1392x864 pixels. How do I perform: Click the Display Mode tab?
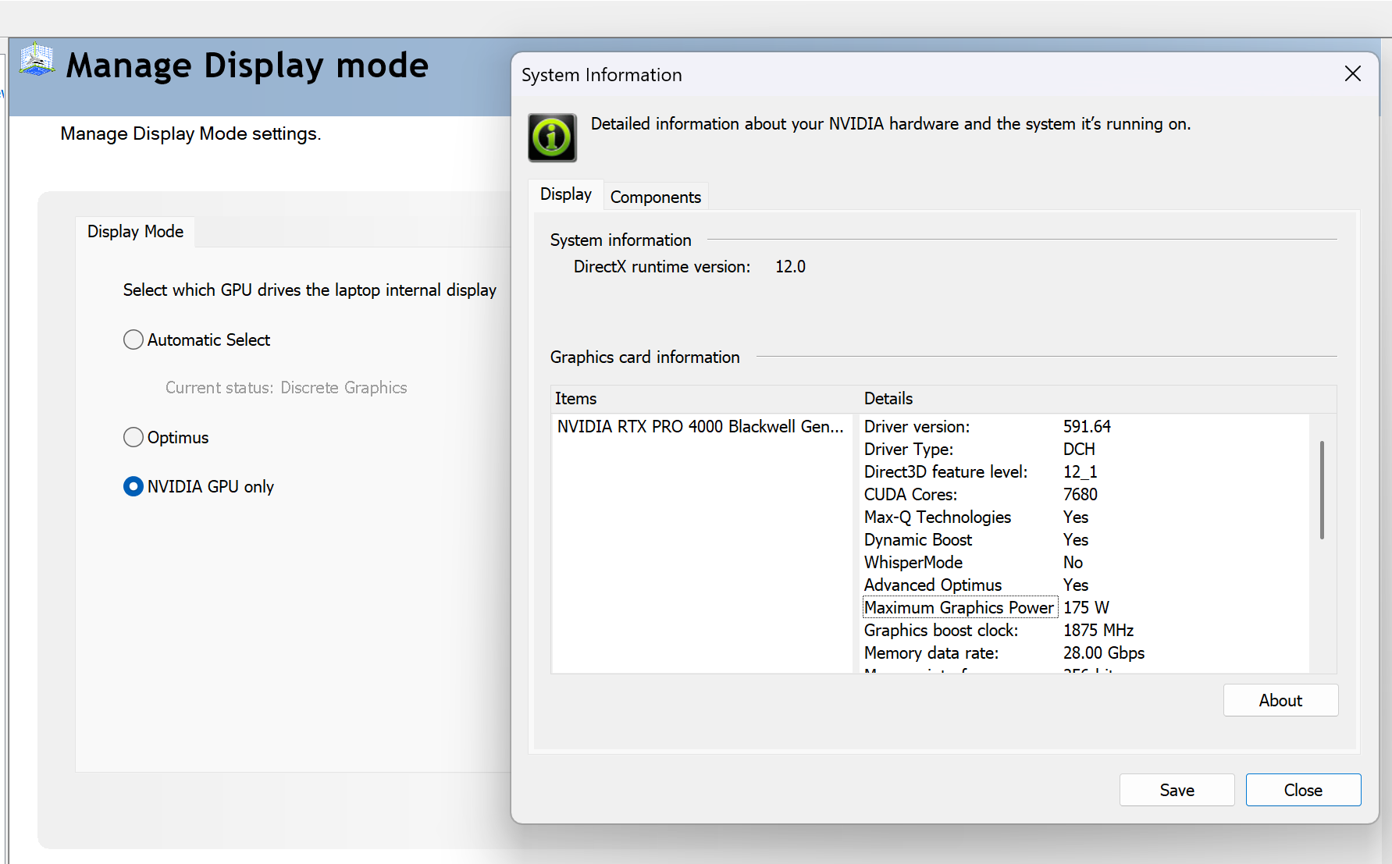135,232
